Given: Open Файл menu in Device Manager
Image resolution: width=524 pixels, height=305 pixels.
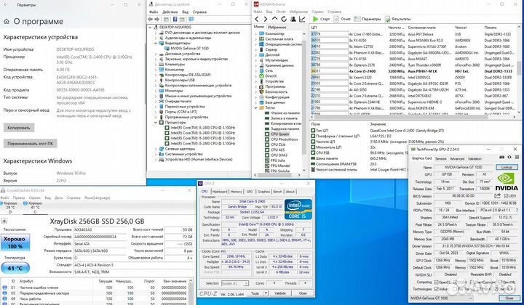Looking at the screenshot, I should (x=154, y=12).
